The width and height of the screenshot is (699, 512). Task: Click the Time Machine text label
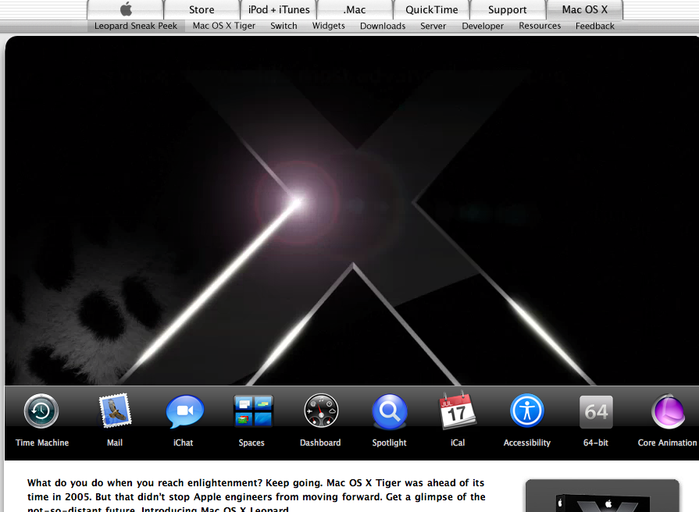(42, 443)
